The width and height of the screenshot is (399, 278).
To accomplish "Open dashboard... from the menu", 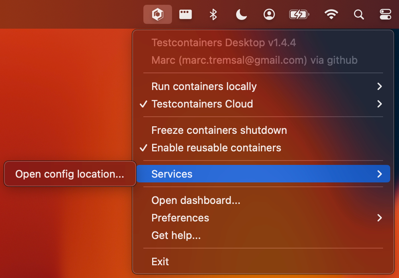I will click(263, 200).
